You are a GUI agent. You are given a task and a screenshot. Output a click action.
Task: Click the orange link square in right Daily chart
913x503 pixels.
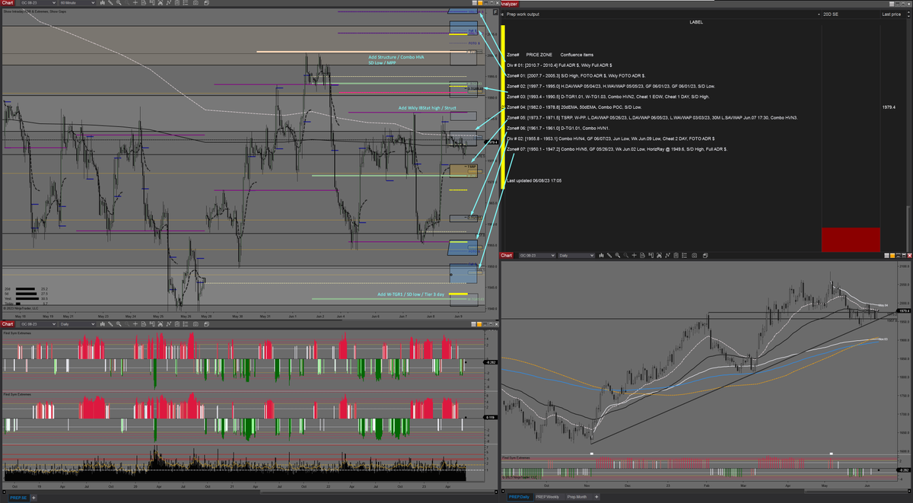892,256
